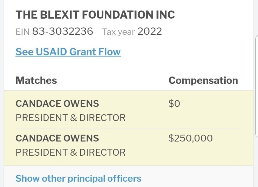Click the Compensation column header
The image size is (258, 187).
tap(203, 81)
